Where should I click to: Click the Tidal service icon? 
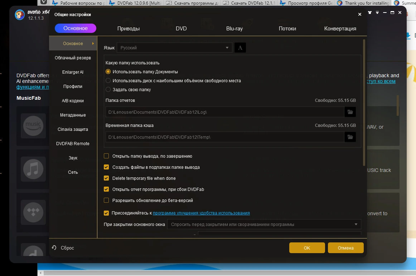pos(33,212)
